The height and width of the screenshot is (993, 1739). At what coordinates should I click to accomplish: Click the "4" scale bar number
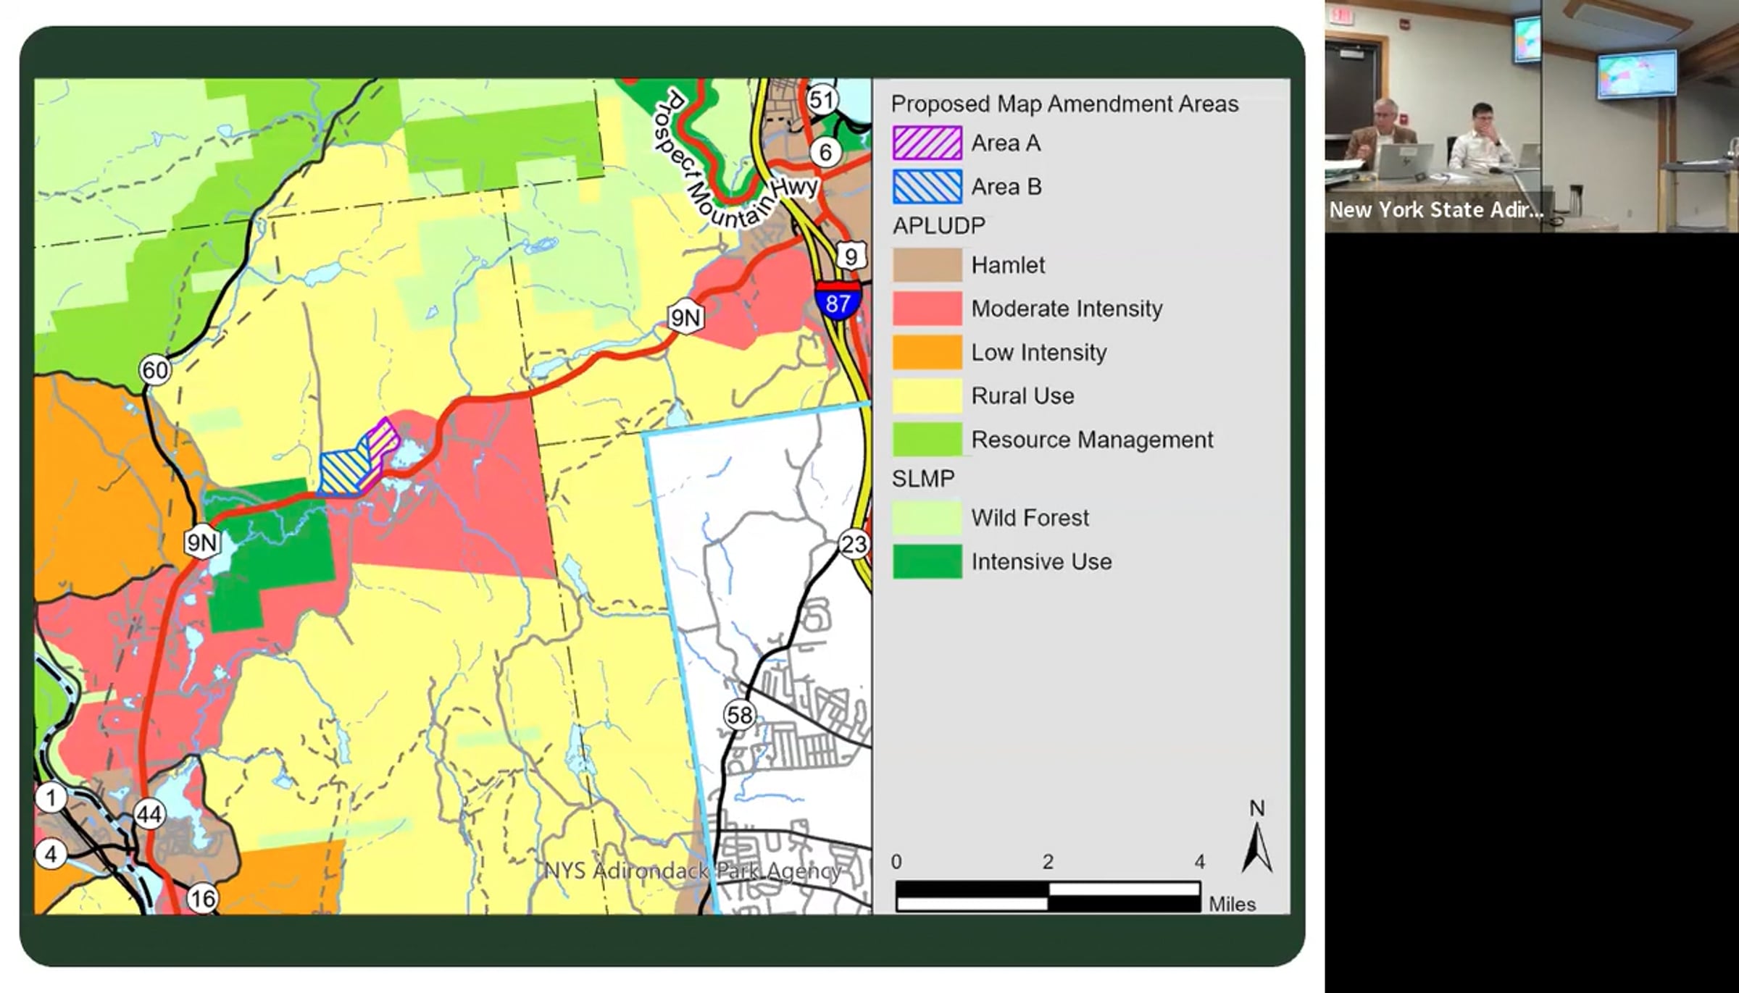(1200, 862)
